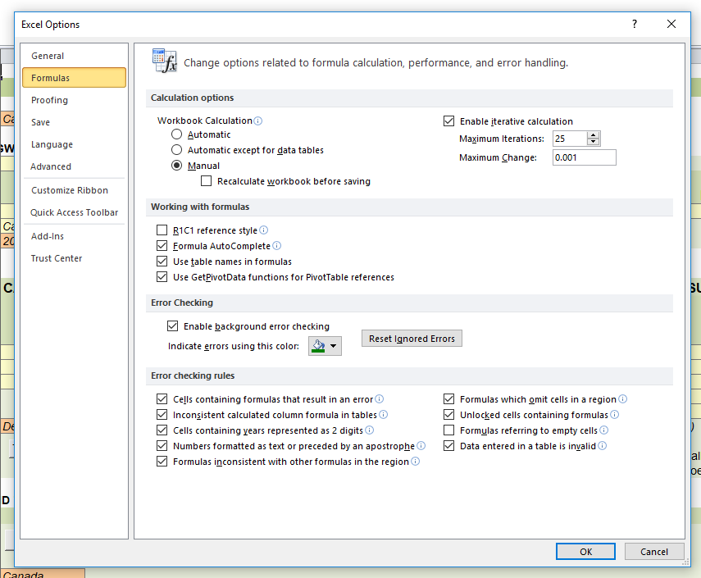Viewport: 701px width, 578px height.
Task: Select Manual calculation radio button
Action: 176,166
